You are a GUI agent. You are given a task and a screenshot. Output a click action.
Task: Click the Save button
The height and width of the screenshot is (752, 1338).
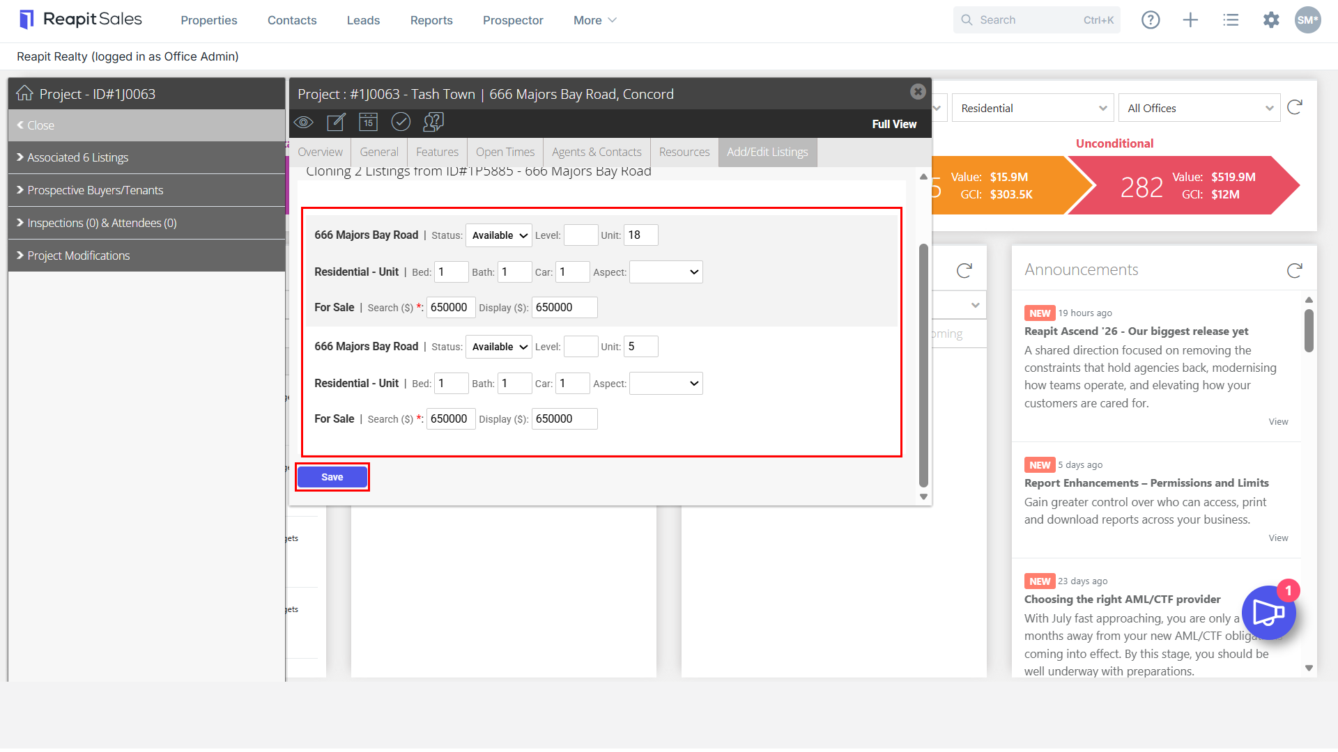point(332,477)
